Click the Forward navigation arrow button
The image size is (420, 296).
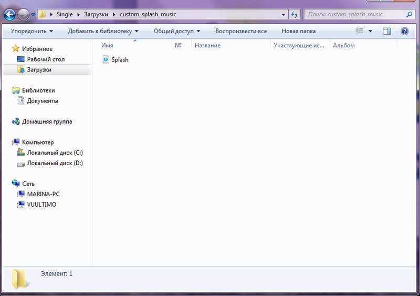tap(23, 15)
